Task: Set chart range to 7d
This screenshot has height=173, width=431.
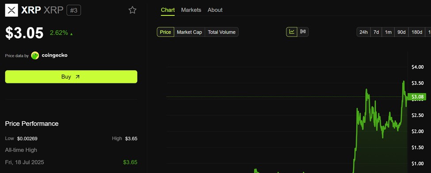Action: coord(376,32)
